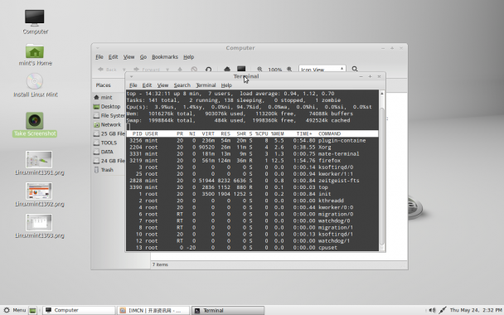Click the Xorg process row in top
Image resolution: width=504 pixels, height=315 pixels.
(x=252, y=148)
